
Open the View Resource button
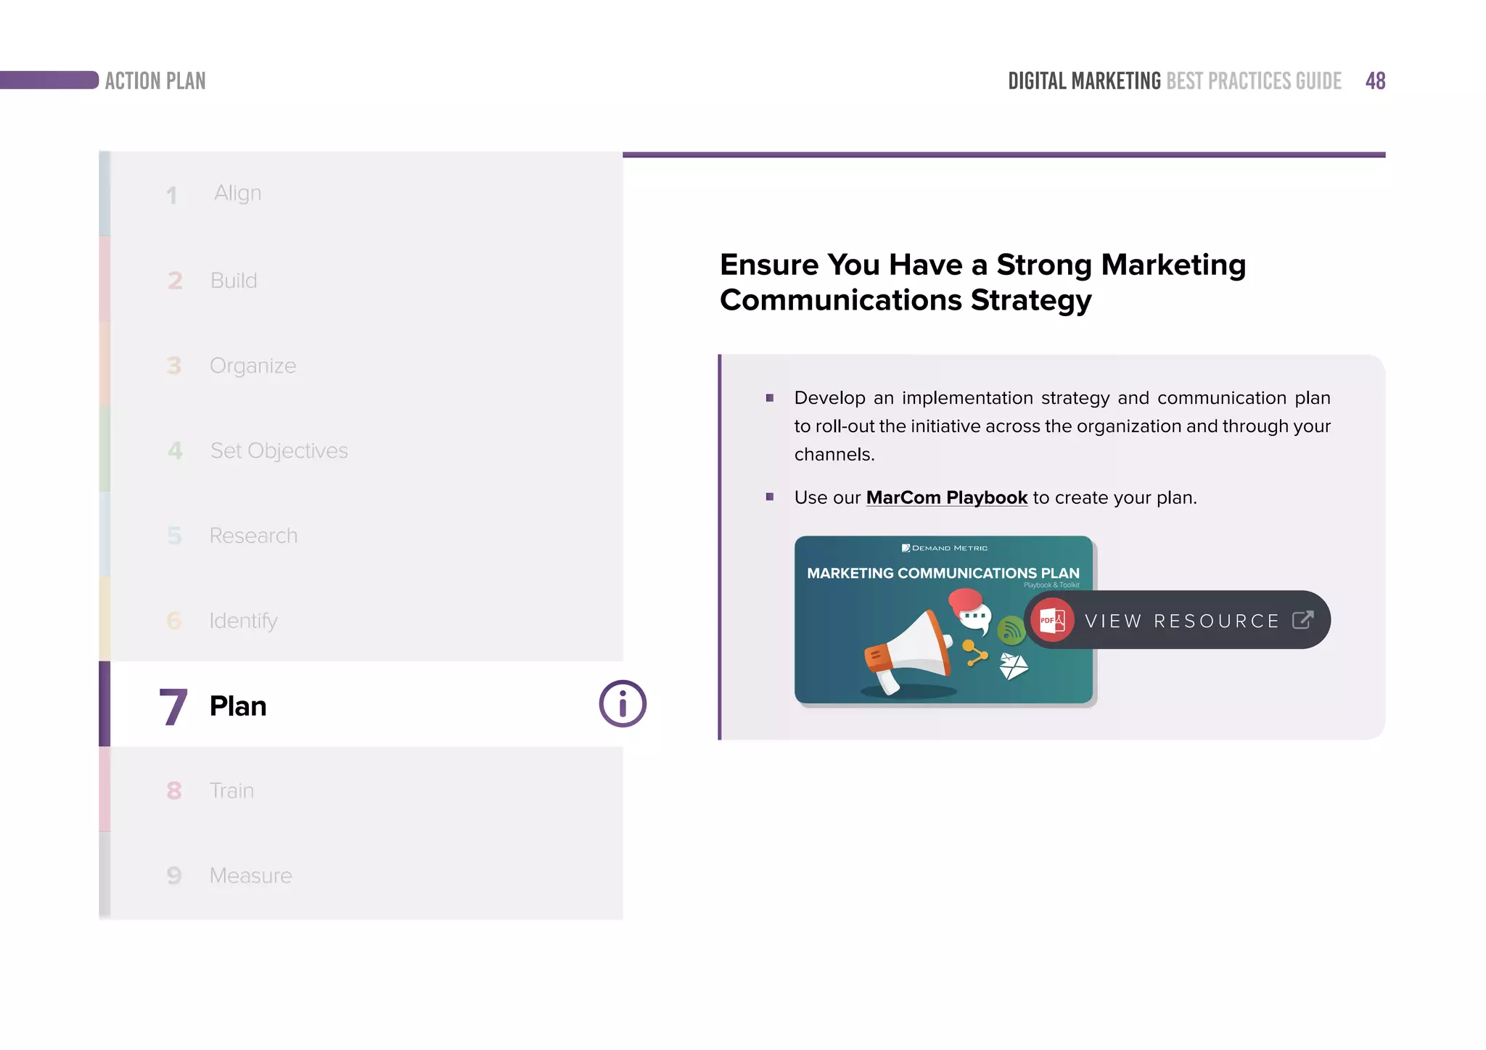click(1177, 620)
